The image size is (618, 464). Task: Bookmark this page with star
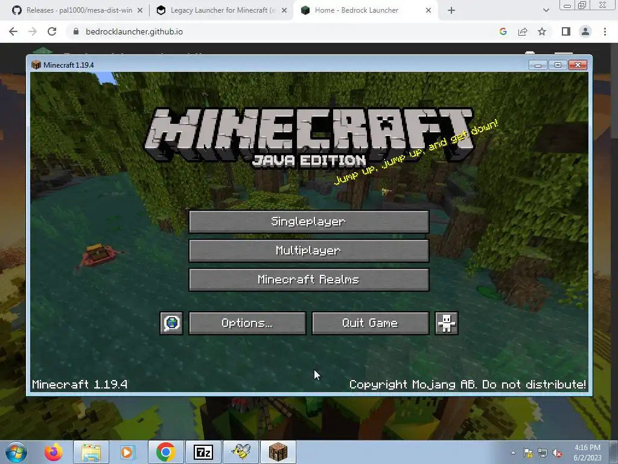click(542, 31)
